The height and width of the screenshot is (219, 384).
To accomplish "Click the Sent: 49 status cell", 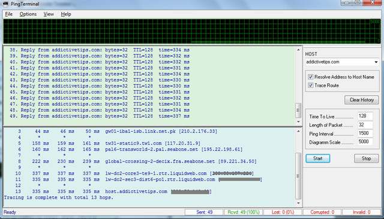I will click(204, 212).
